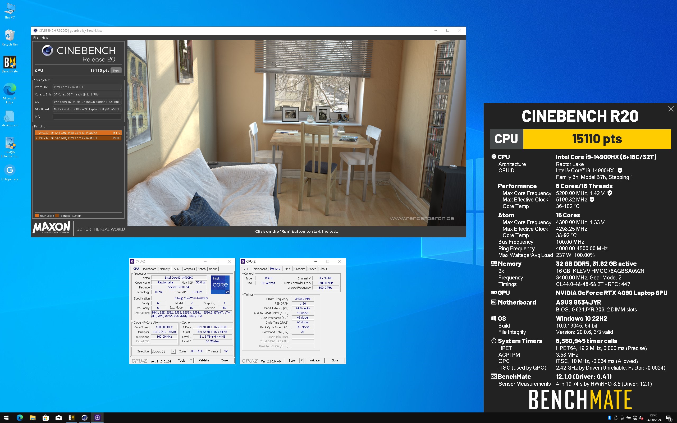Open File Explorer from the taskbar
The image size is (677, 423).
point(33,418)
